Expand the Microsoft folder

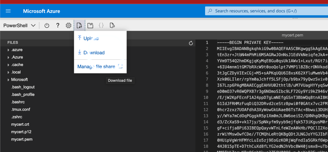click(x=8, y=80)
